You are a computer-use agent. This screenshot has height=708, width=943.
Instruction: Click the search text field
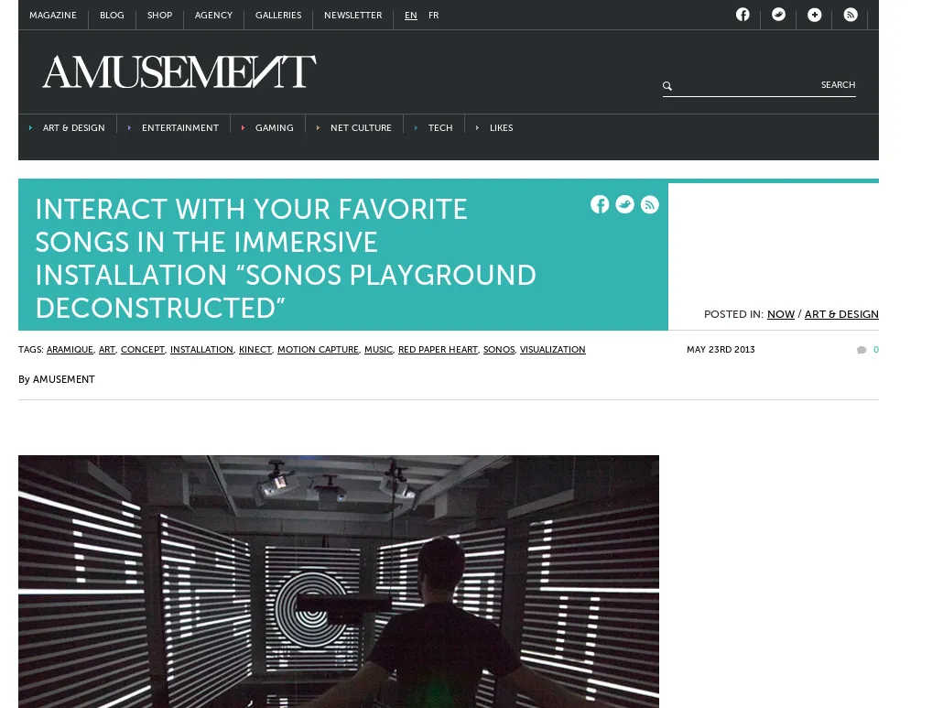[x=746, y=85]
